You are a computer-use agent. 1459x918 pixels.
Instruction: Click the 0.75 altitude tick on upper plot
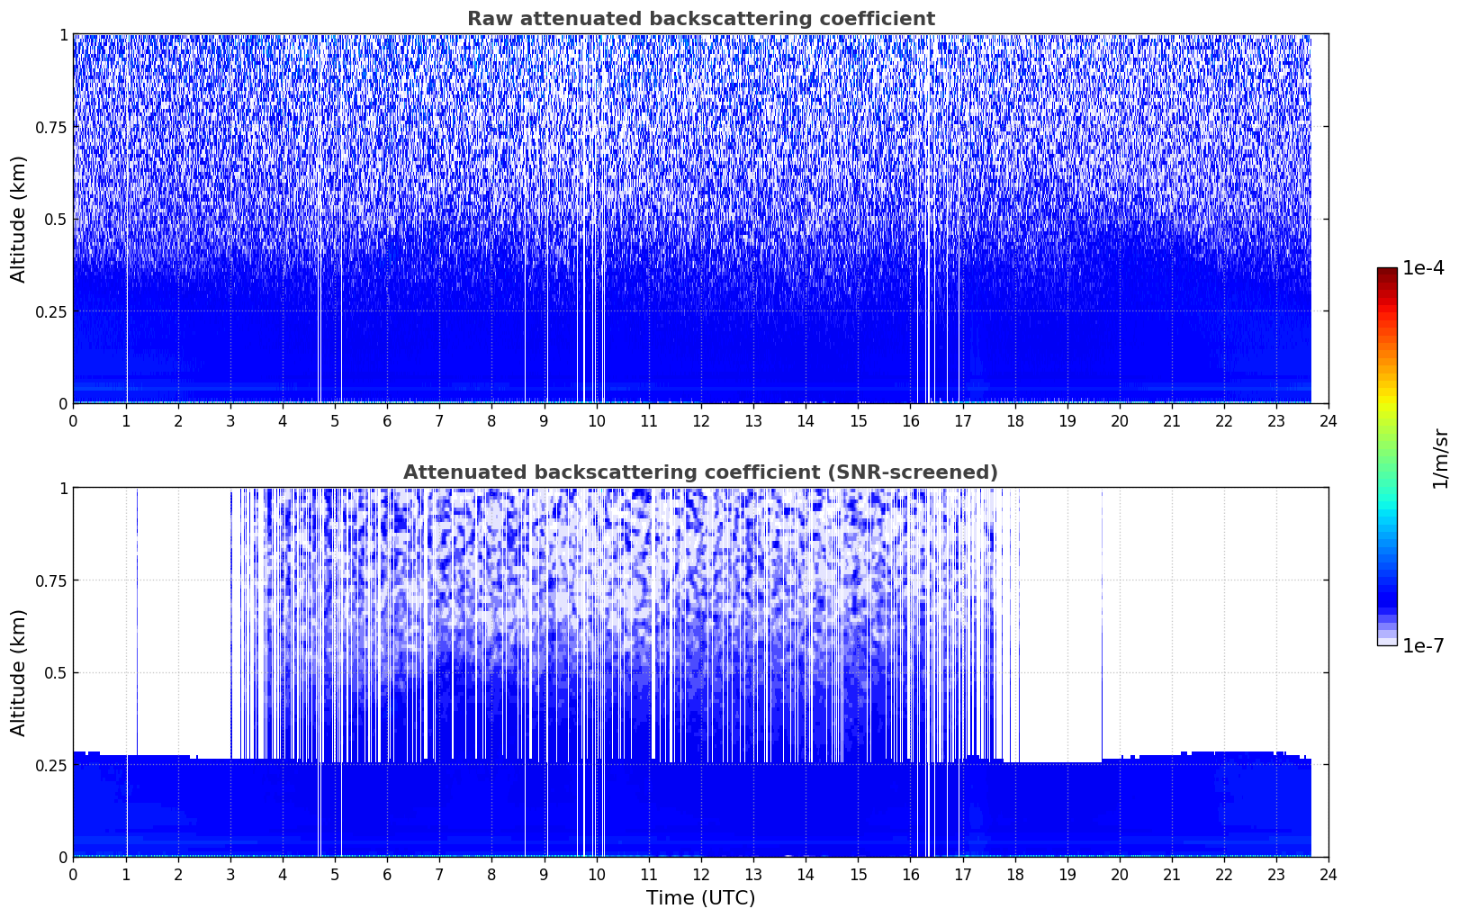coord(51,127)
